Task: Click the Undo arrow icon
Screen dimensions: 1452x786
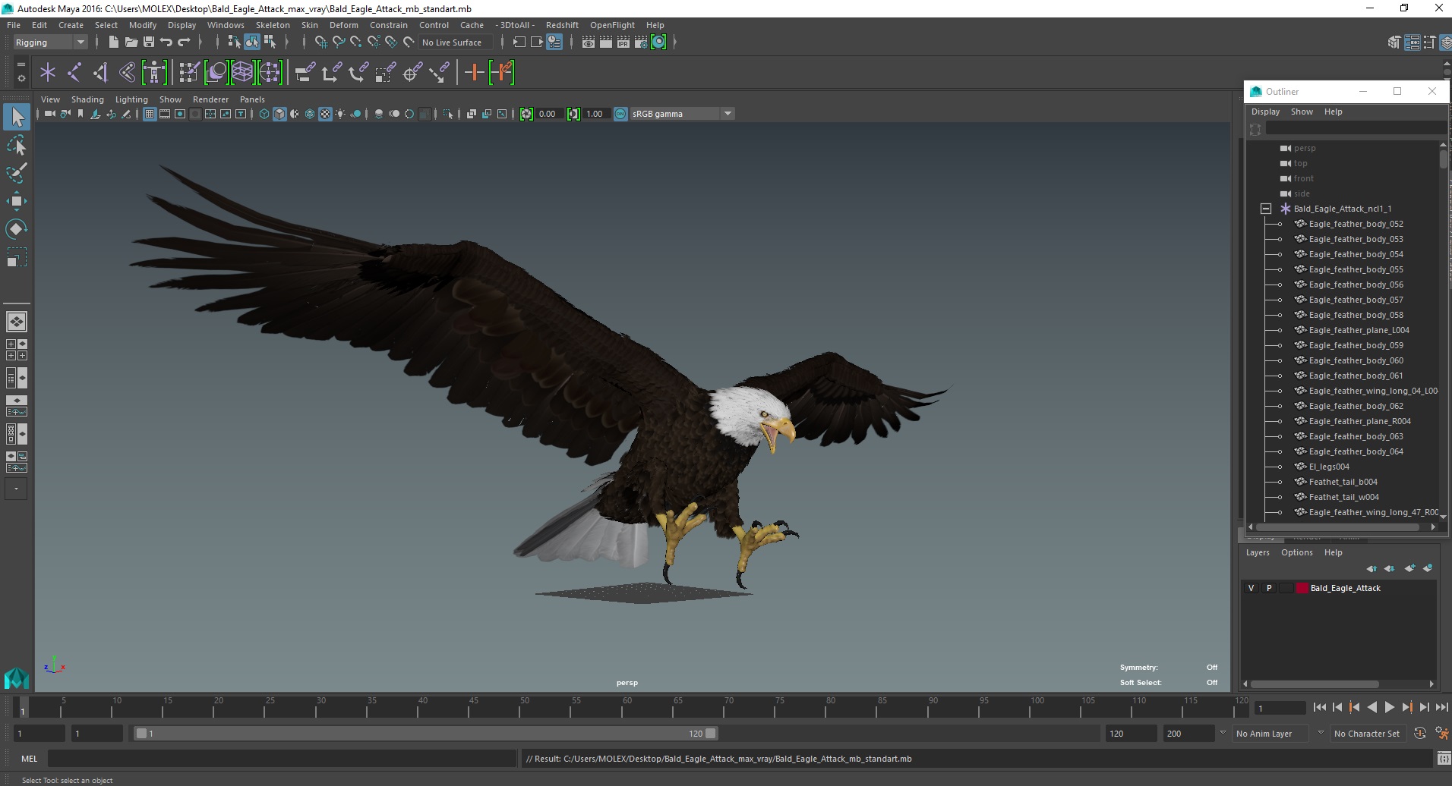Action: 166,42
